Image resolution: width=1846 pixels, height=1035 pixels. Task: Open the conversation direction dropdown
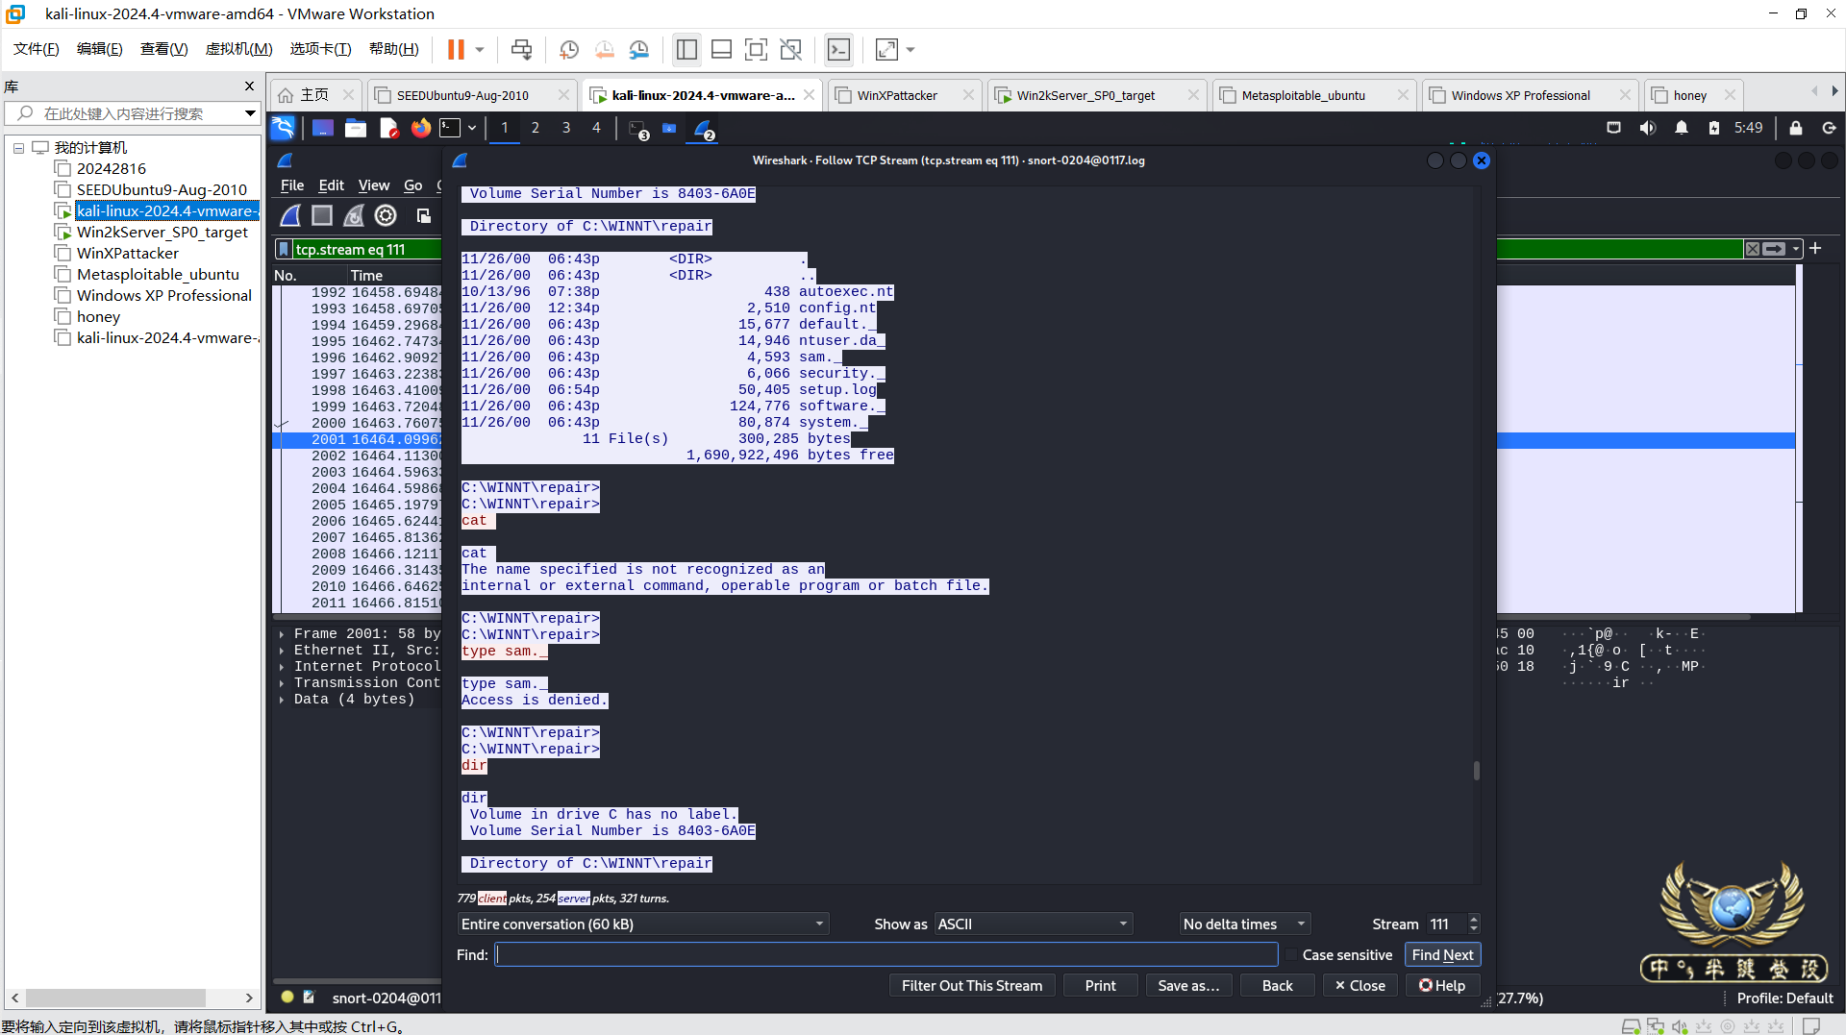pos(642,924)
